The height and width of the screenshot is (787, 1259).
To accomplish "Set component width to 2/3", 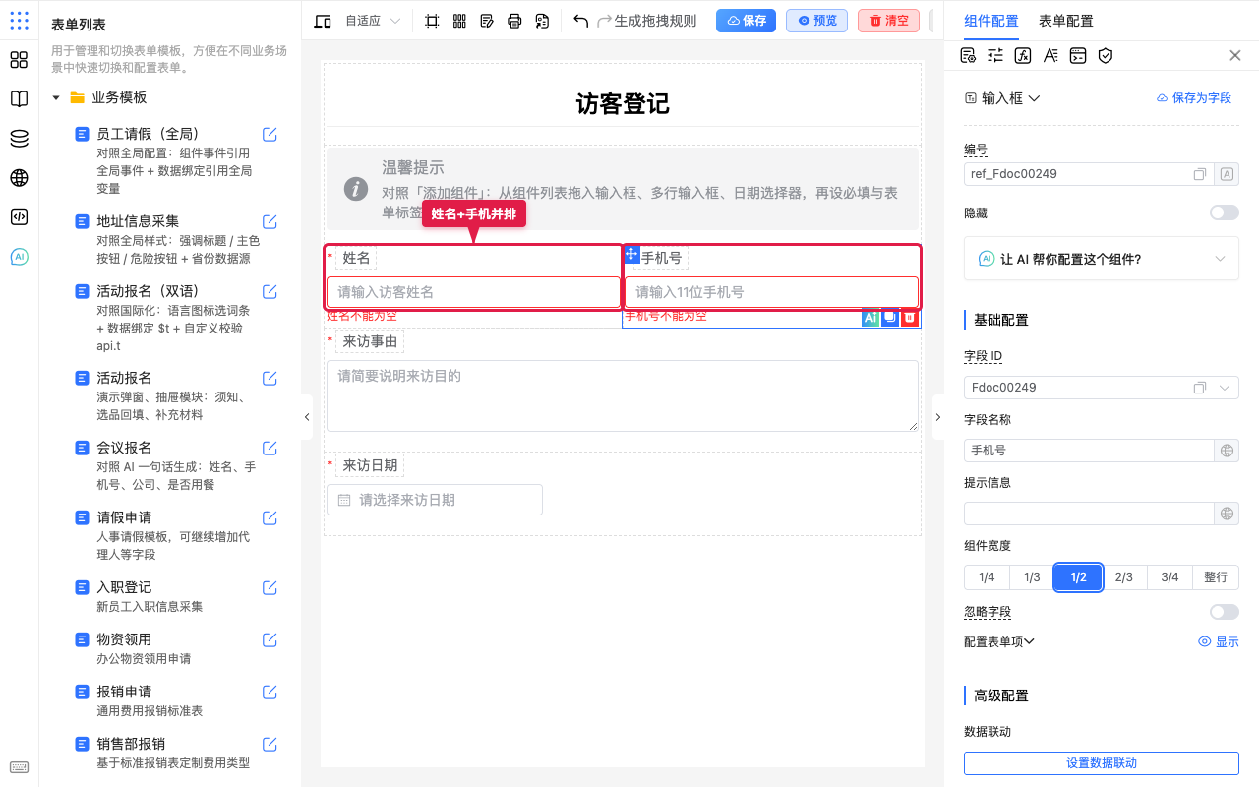I will (x=1124, y=577).
